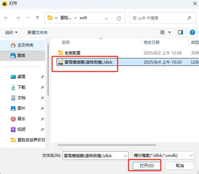The image size is (199, 174).
Task: Open 音乐 in the sidebar
Action: [x=21, y=119]
